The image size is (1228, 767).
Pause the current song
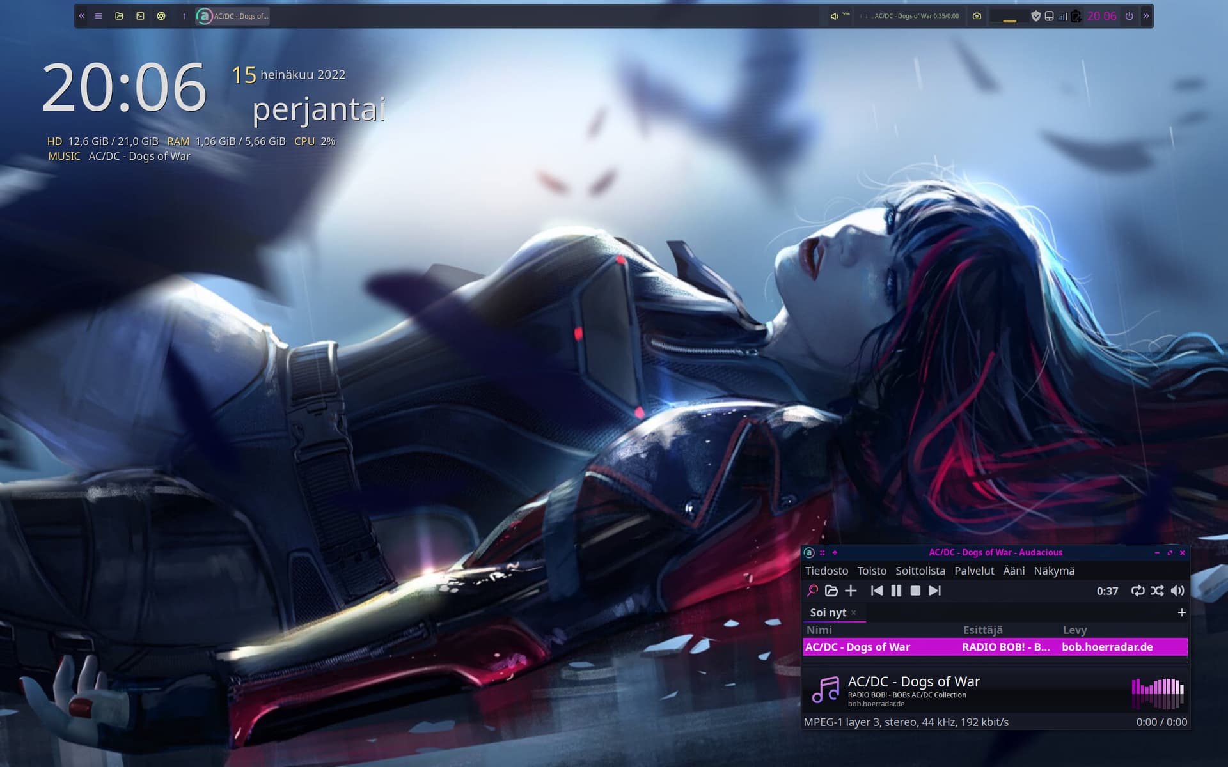[x=896, y=591]
